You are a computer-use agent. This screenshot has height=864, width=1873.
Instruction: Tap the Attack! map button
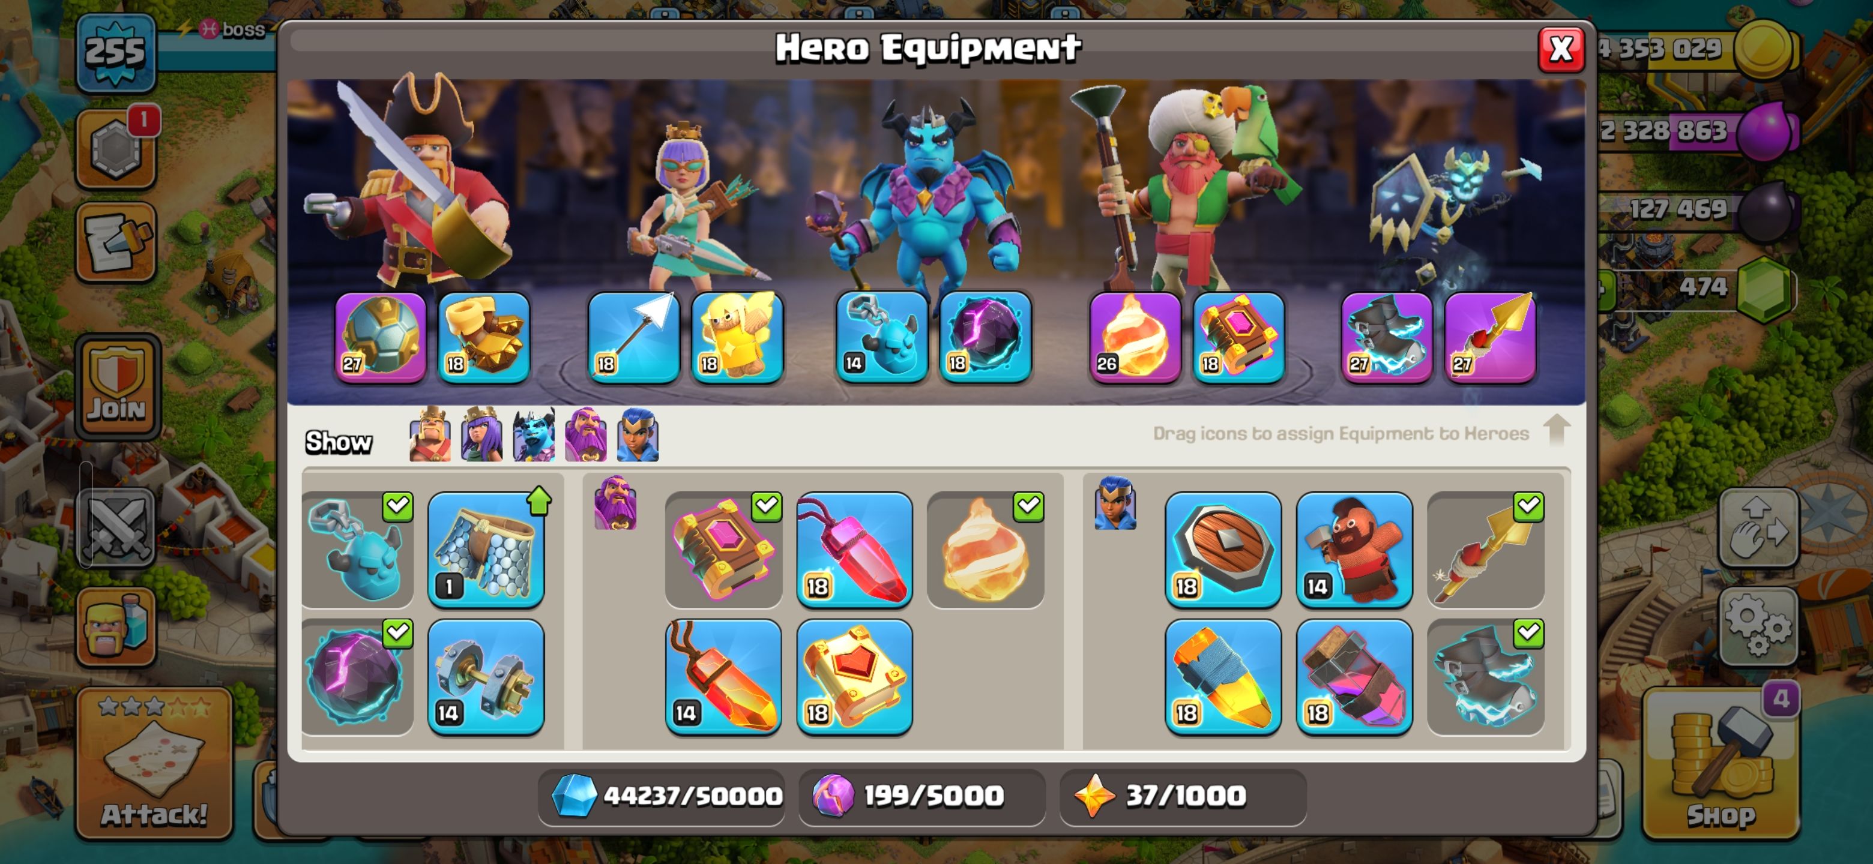[x=154, y=763]
